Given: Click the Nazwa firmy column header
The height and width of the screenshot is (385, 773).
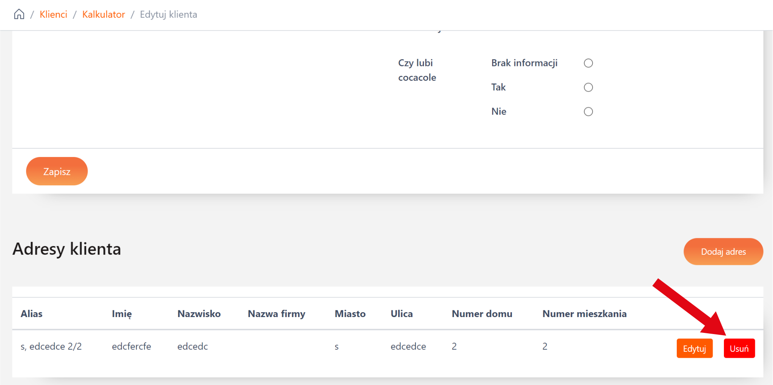Looking at the screenshot, I should click(x=276, y=314).
